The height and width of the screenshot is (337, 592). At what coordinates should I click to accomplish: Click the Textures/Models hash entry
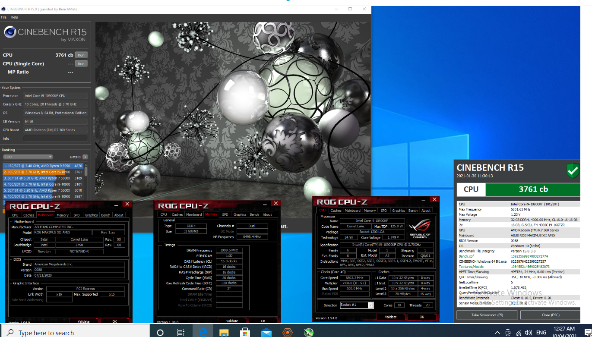click(519, 267)
